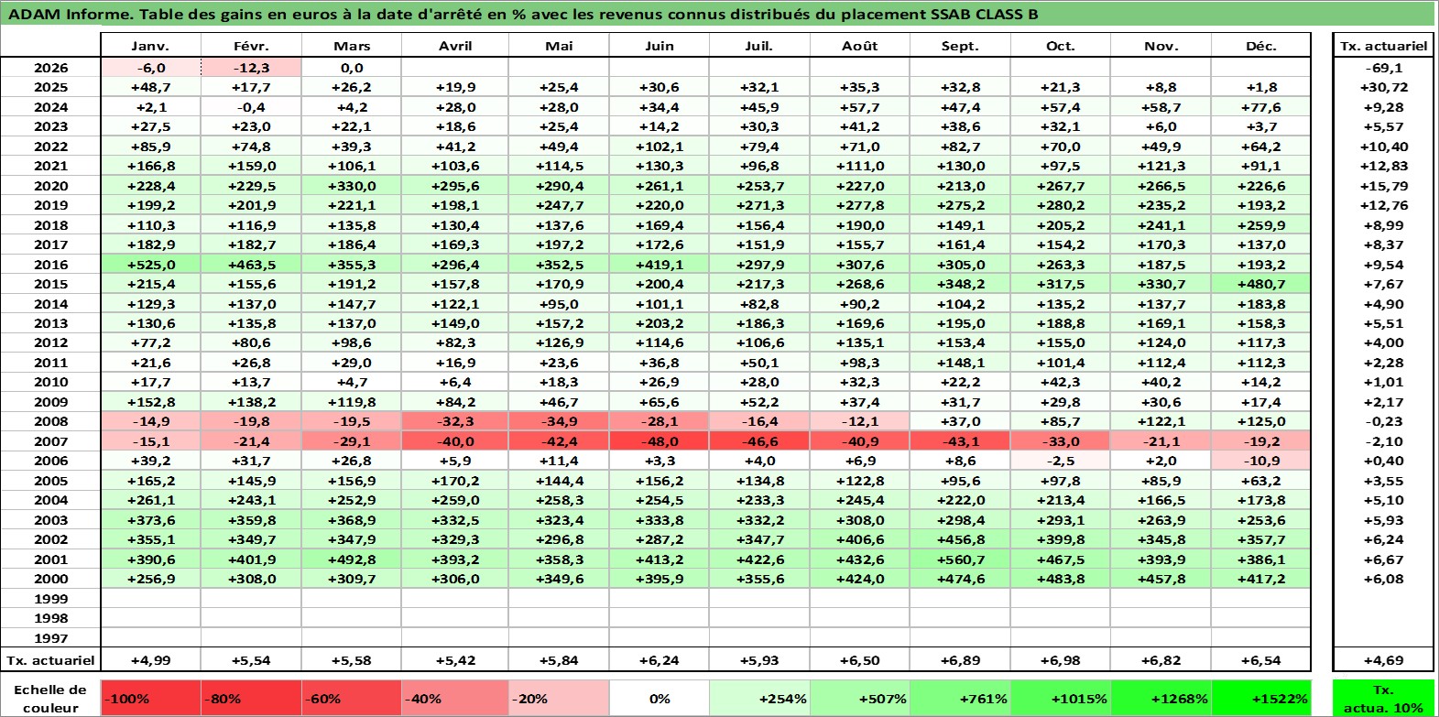Click the '+48,7' cell for Janv. 2025

pos(150,87)
